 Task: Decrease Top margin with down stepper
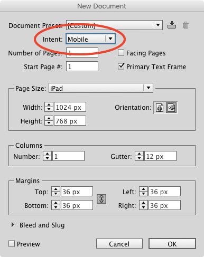click(x=55, y=194)
